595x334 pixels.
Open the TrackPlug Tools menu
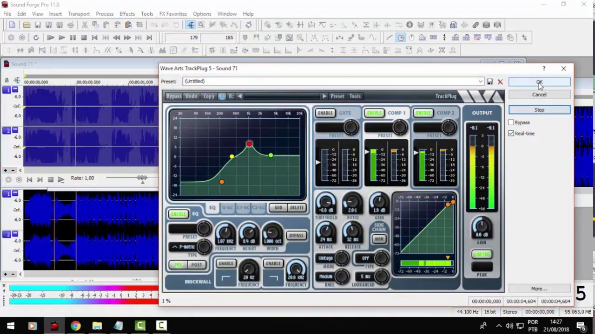coord(355,96)
